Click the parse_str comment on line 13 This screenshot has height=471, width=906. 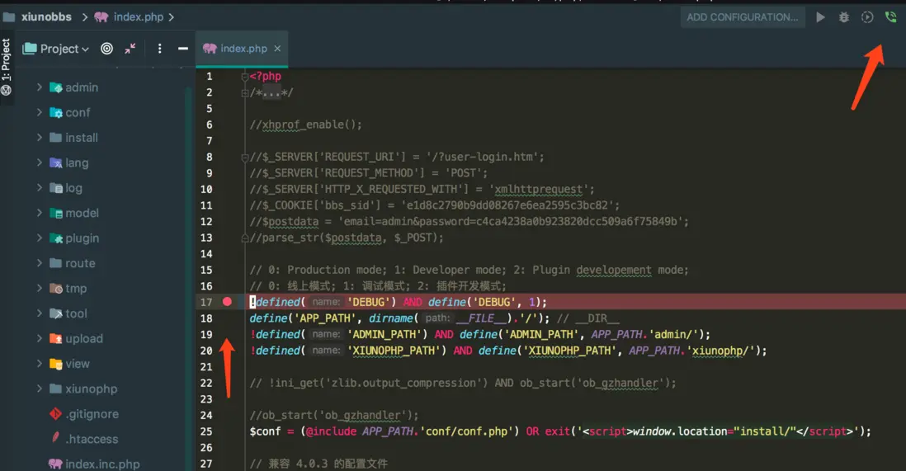[347, 238]
